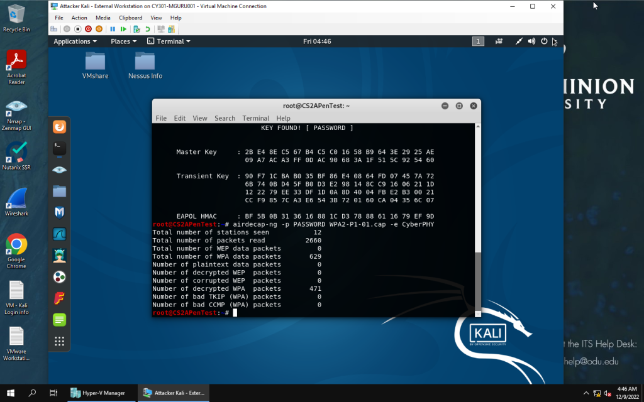This screenshot has width=644, height=402.
Task: Click the green Reset VM button
Action: coord(123,29)
